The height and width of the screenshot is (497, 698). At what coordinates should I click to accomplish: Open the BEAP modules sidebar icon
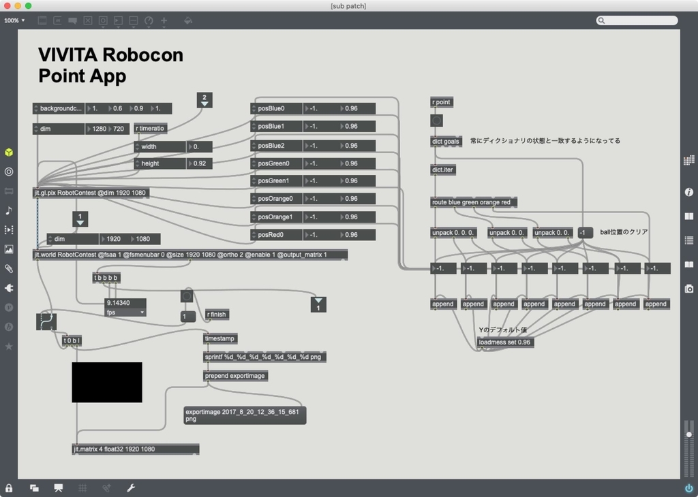click(x=9, y=327)
